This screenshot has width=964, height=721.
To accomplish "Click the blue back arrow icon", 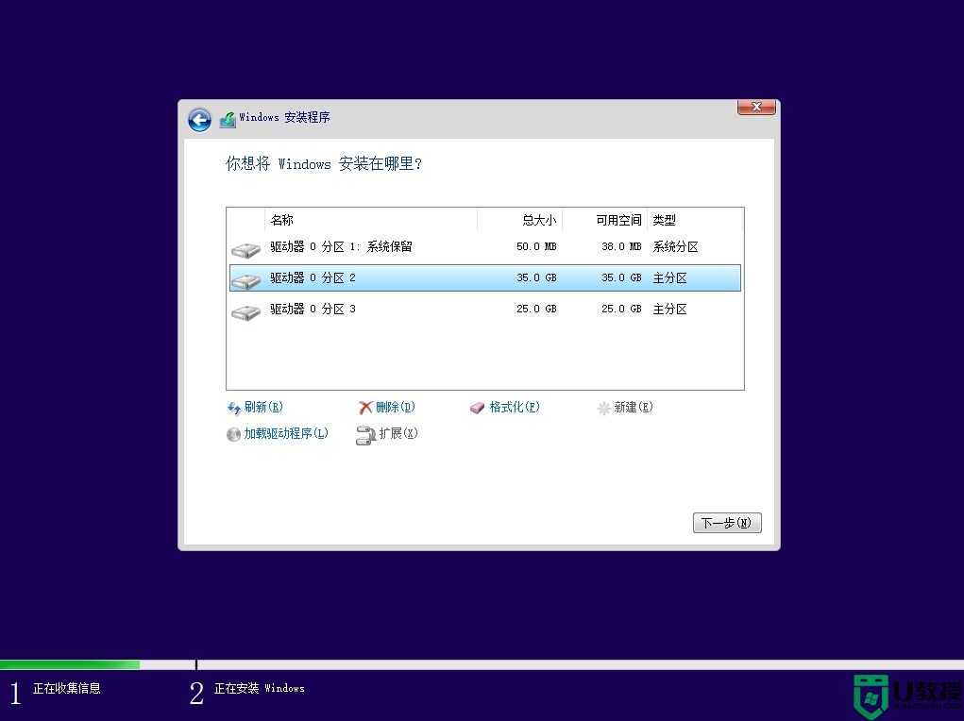I will pyautogui.click(x=200, y=119).
